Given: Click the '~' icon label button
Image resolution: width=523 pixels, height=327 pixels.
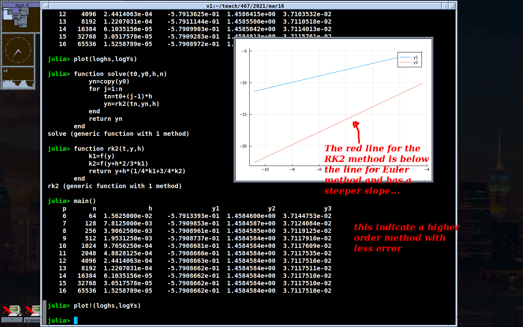Looking at the screenshot, I should [12, 320].
